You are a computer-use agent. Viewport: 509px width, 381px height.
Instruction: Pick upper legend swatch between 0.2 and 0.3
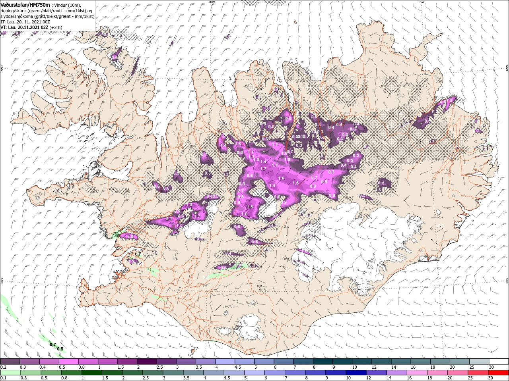pos(10,362)
